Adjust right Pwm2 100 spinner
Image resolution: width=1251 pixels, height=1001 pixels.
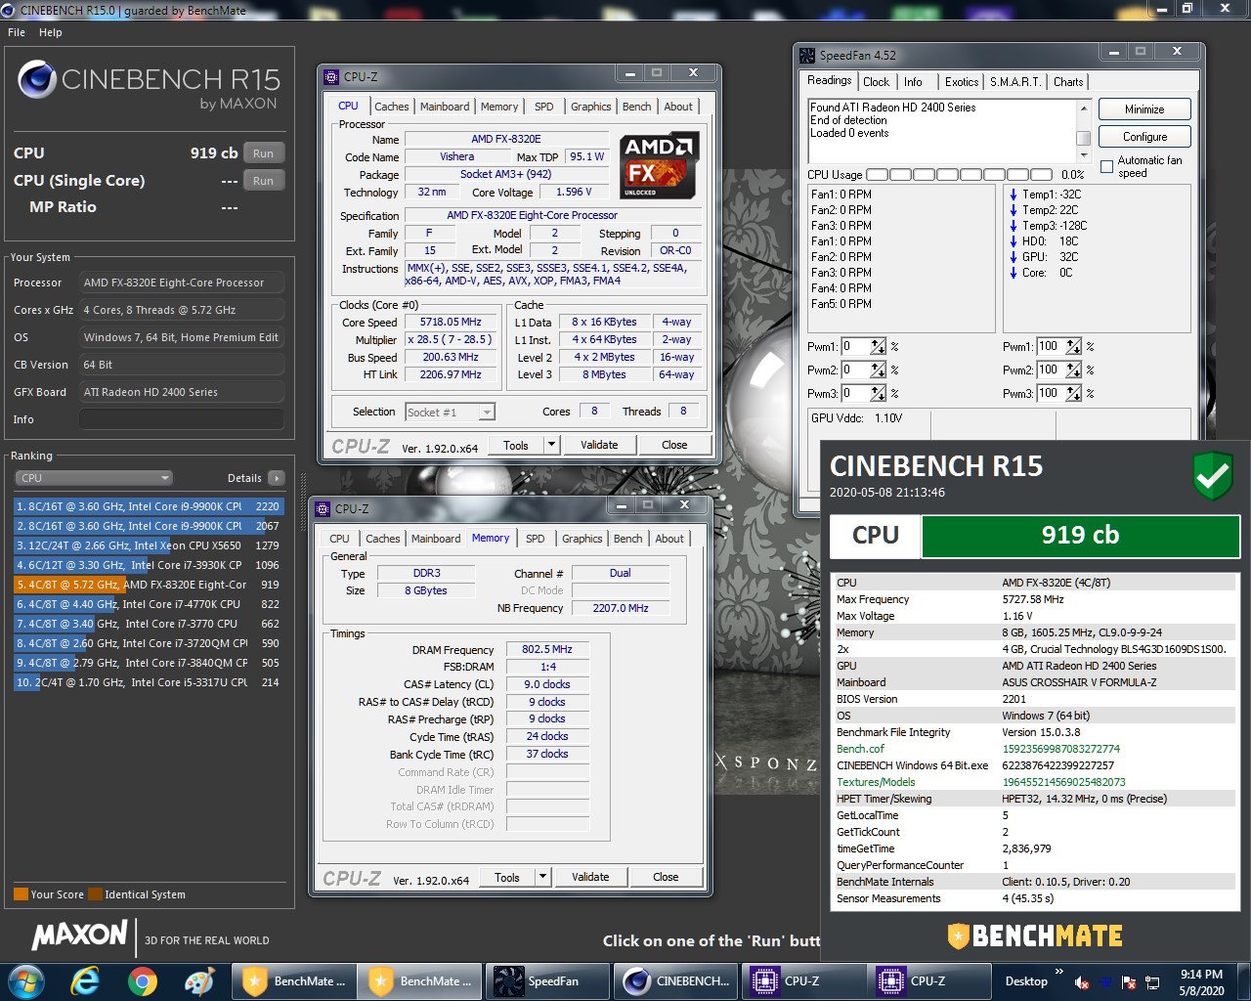click(x=1073, y=370)
